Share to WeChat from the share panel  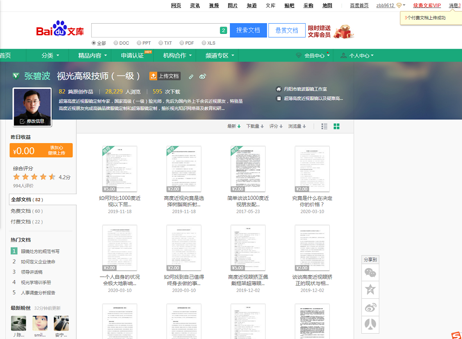tap(370, 273)
